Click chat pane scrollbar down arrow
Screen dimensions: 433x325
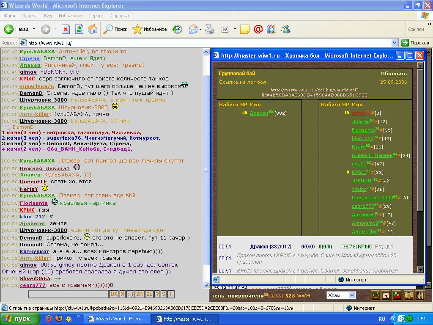pos(206,285)
